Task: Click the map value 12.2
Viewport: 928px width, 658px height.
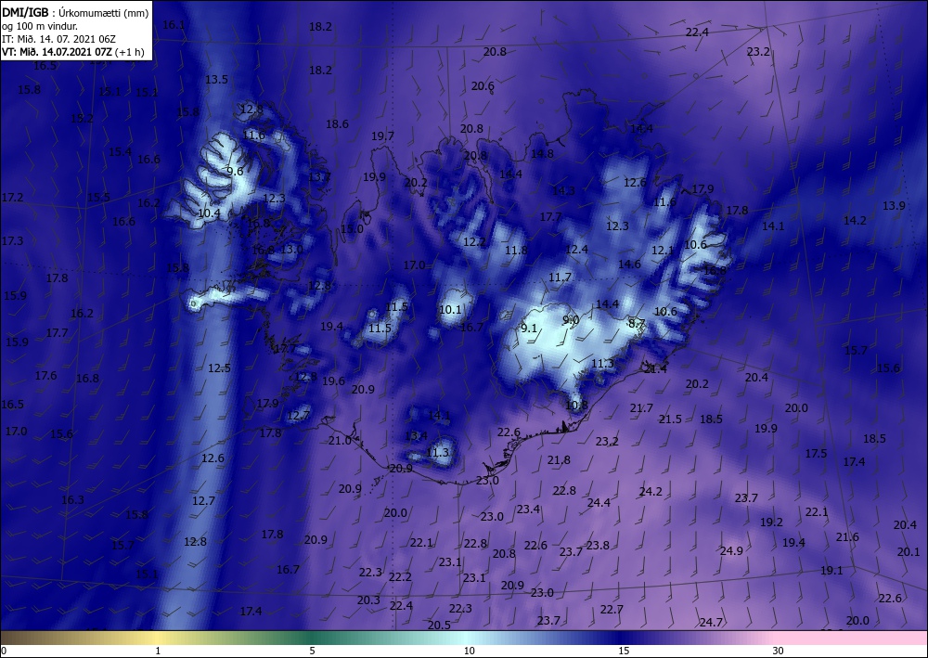Action: coord(474,241)
